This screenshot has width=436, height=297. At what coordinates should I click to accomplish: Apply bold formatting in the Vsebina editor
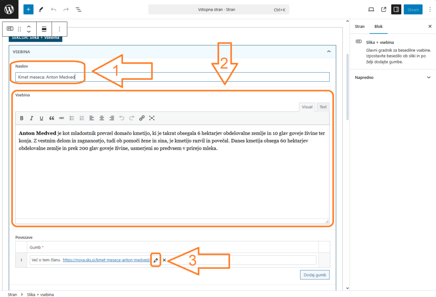[x=22, y=118]
